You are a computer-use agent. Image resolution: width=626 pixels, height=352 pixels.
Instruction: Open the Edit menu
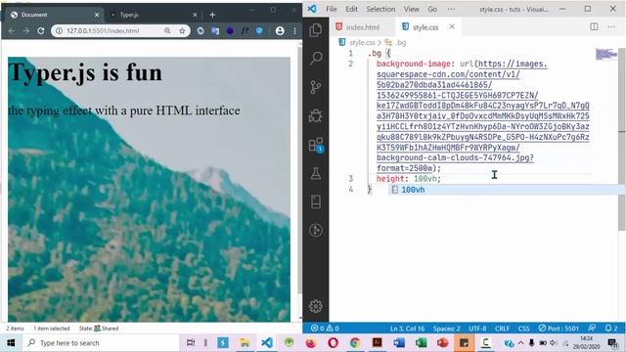tap(351, 9)
